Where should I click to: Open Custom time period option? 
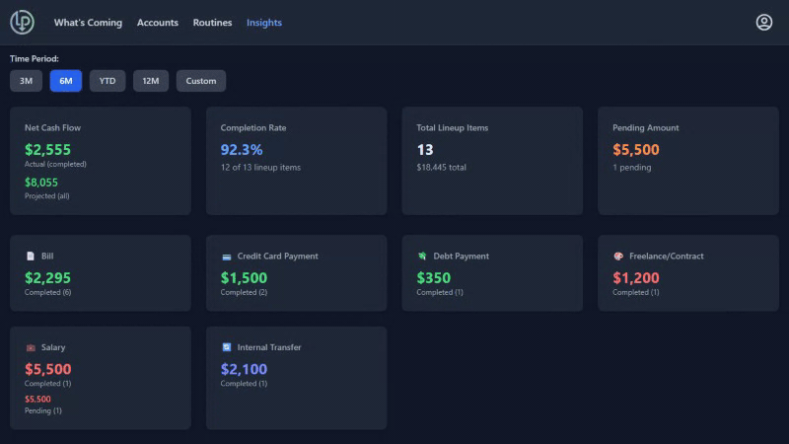click(x=201, y=81)
